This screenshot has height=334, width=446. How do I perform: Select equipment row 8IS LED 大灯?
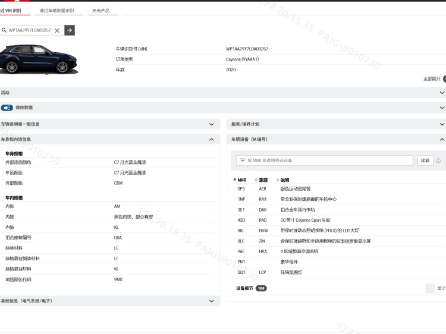coord(338,231)
